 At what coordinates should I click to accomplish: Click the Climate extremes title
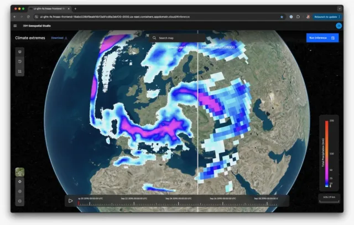coord(30,38)
